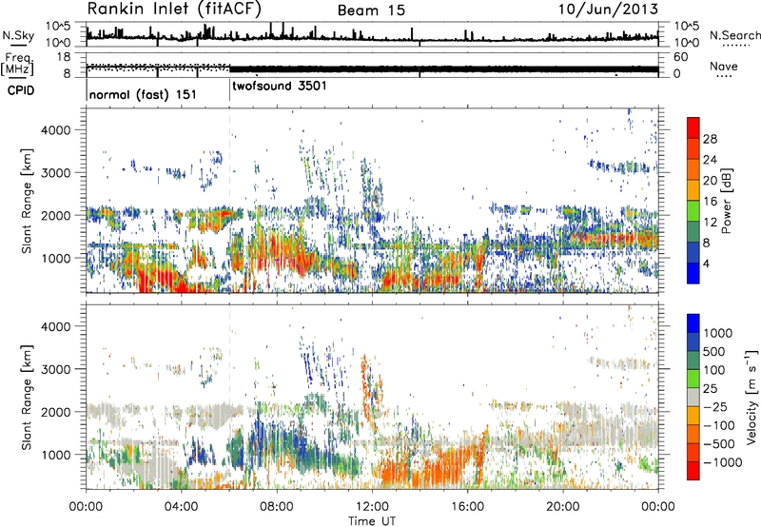
Task: Click the '08:00' time axis tick label
Action: coord(277,507)
